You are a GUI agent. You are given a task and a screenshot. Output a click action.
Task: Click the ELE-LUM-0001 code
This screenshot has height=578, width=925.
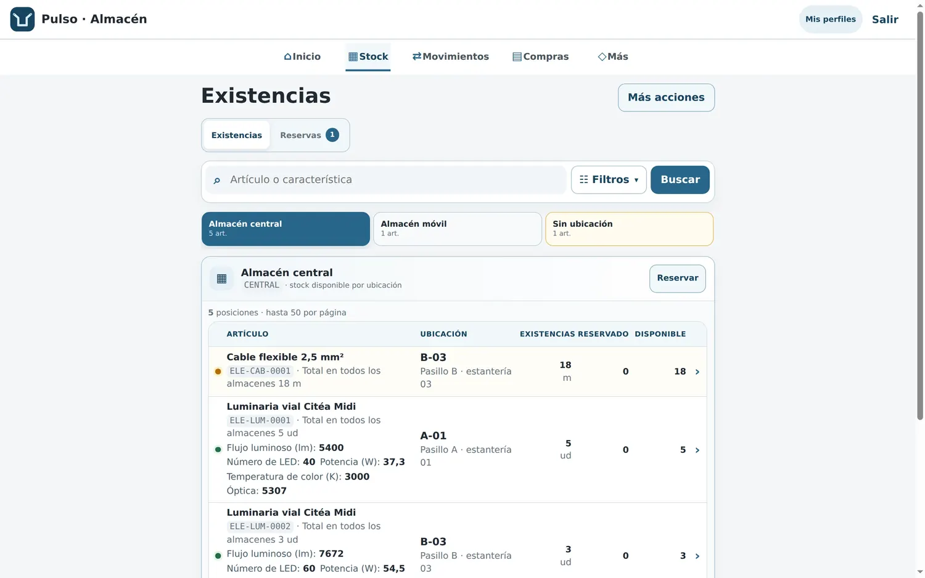[x=260, y=420]
